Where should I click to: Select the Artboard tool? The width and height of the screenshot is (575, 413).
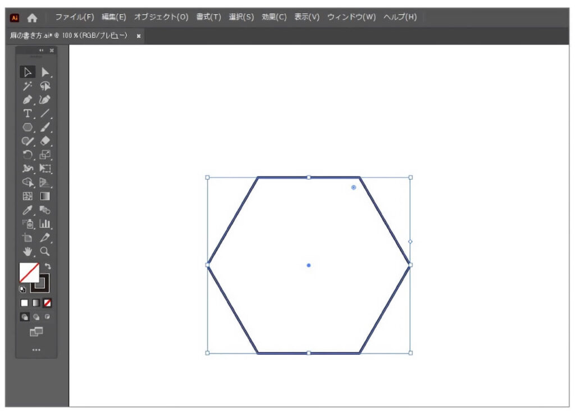pyautogui.click(x=28, y=238)
